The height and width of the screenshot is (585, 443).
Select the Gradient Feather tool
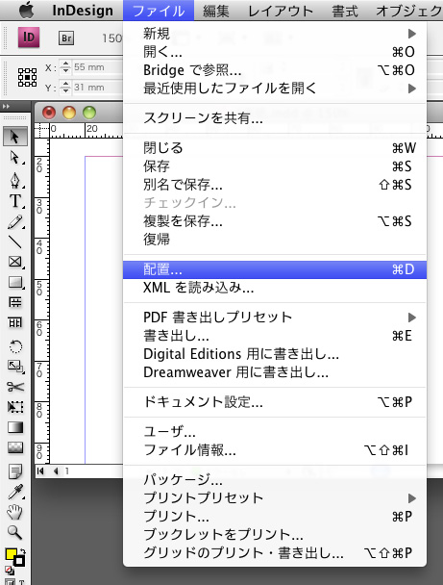click(15, 447)
